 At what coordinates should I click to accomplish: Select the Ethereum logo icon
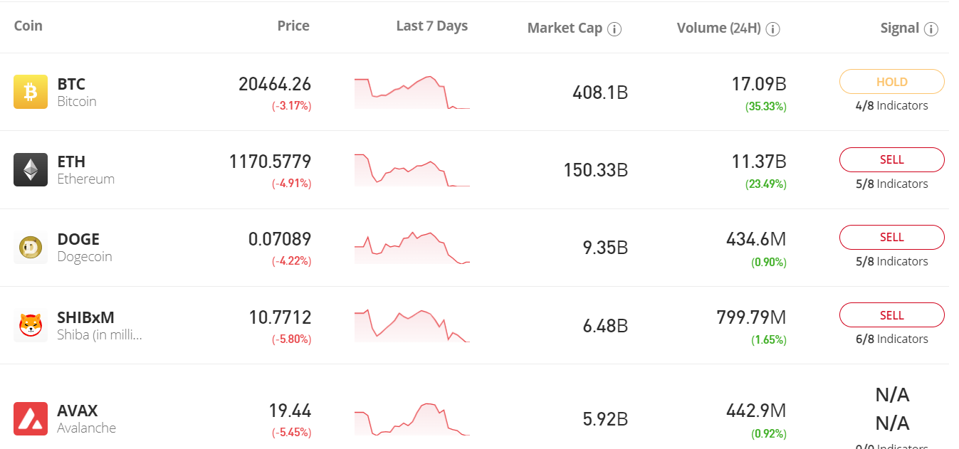(31, 169)
